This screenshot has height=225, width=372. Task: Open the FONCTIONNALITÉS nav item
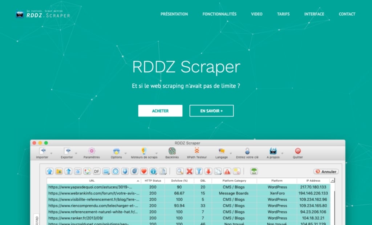tap(219, 14)
